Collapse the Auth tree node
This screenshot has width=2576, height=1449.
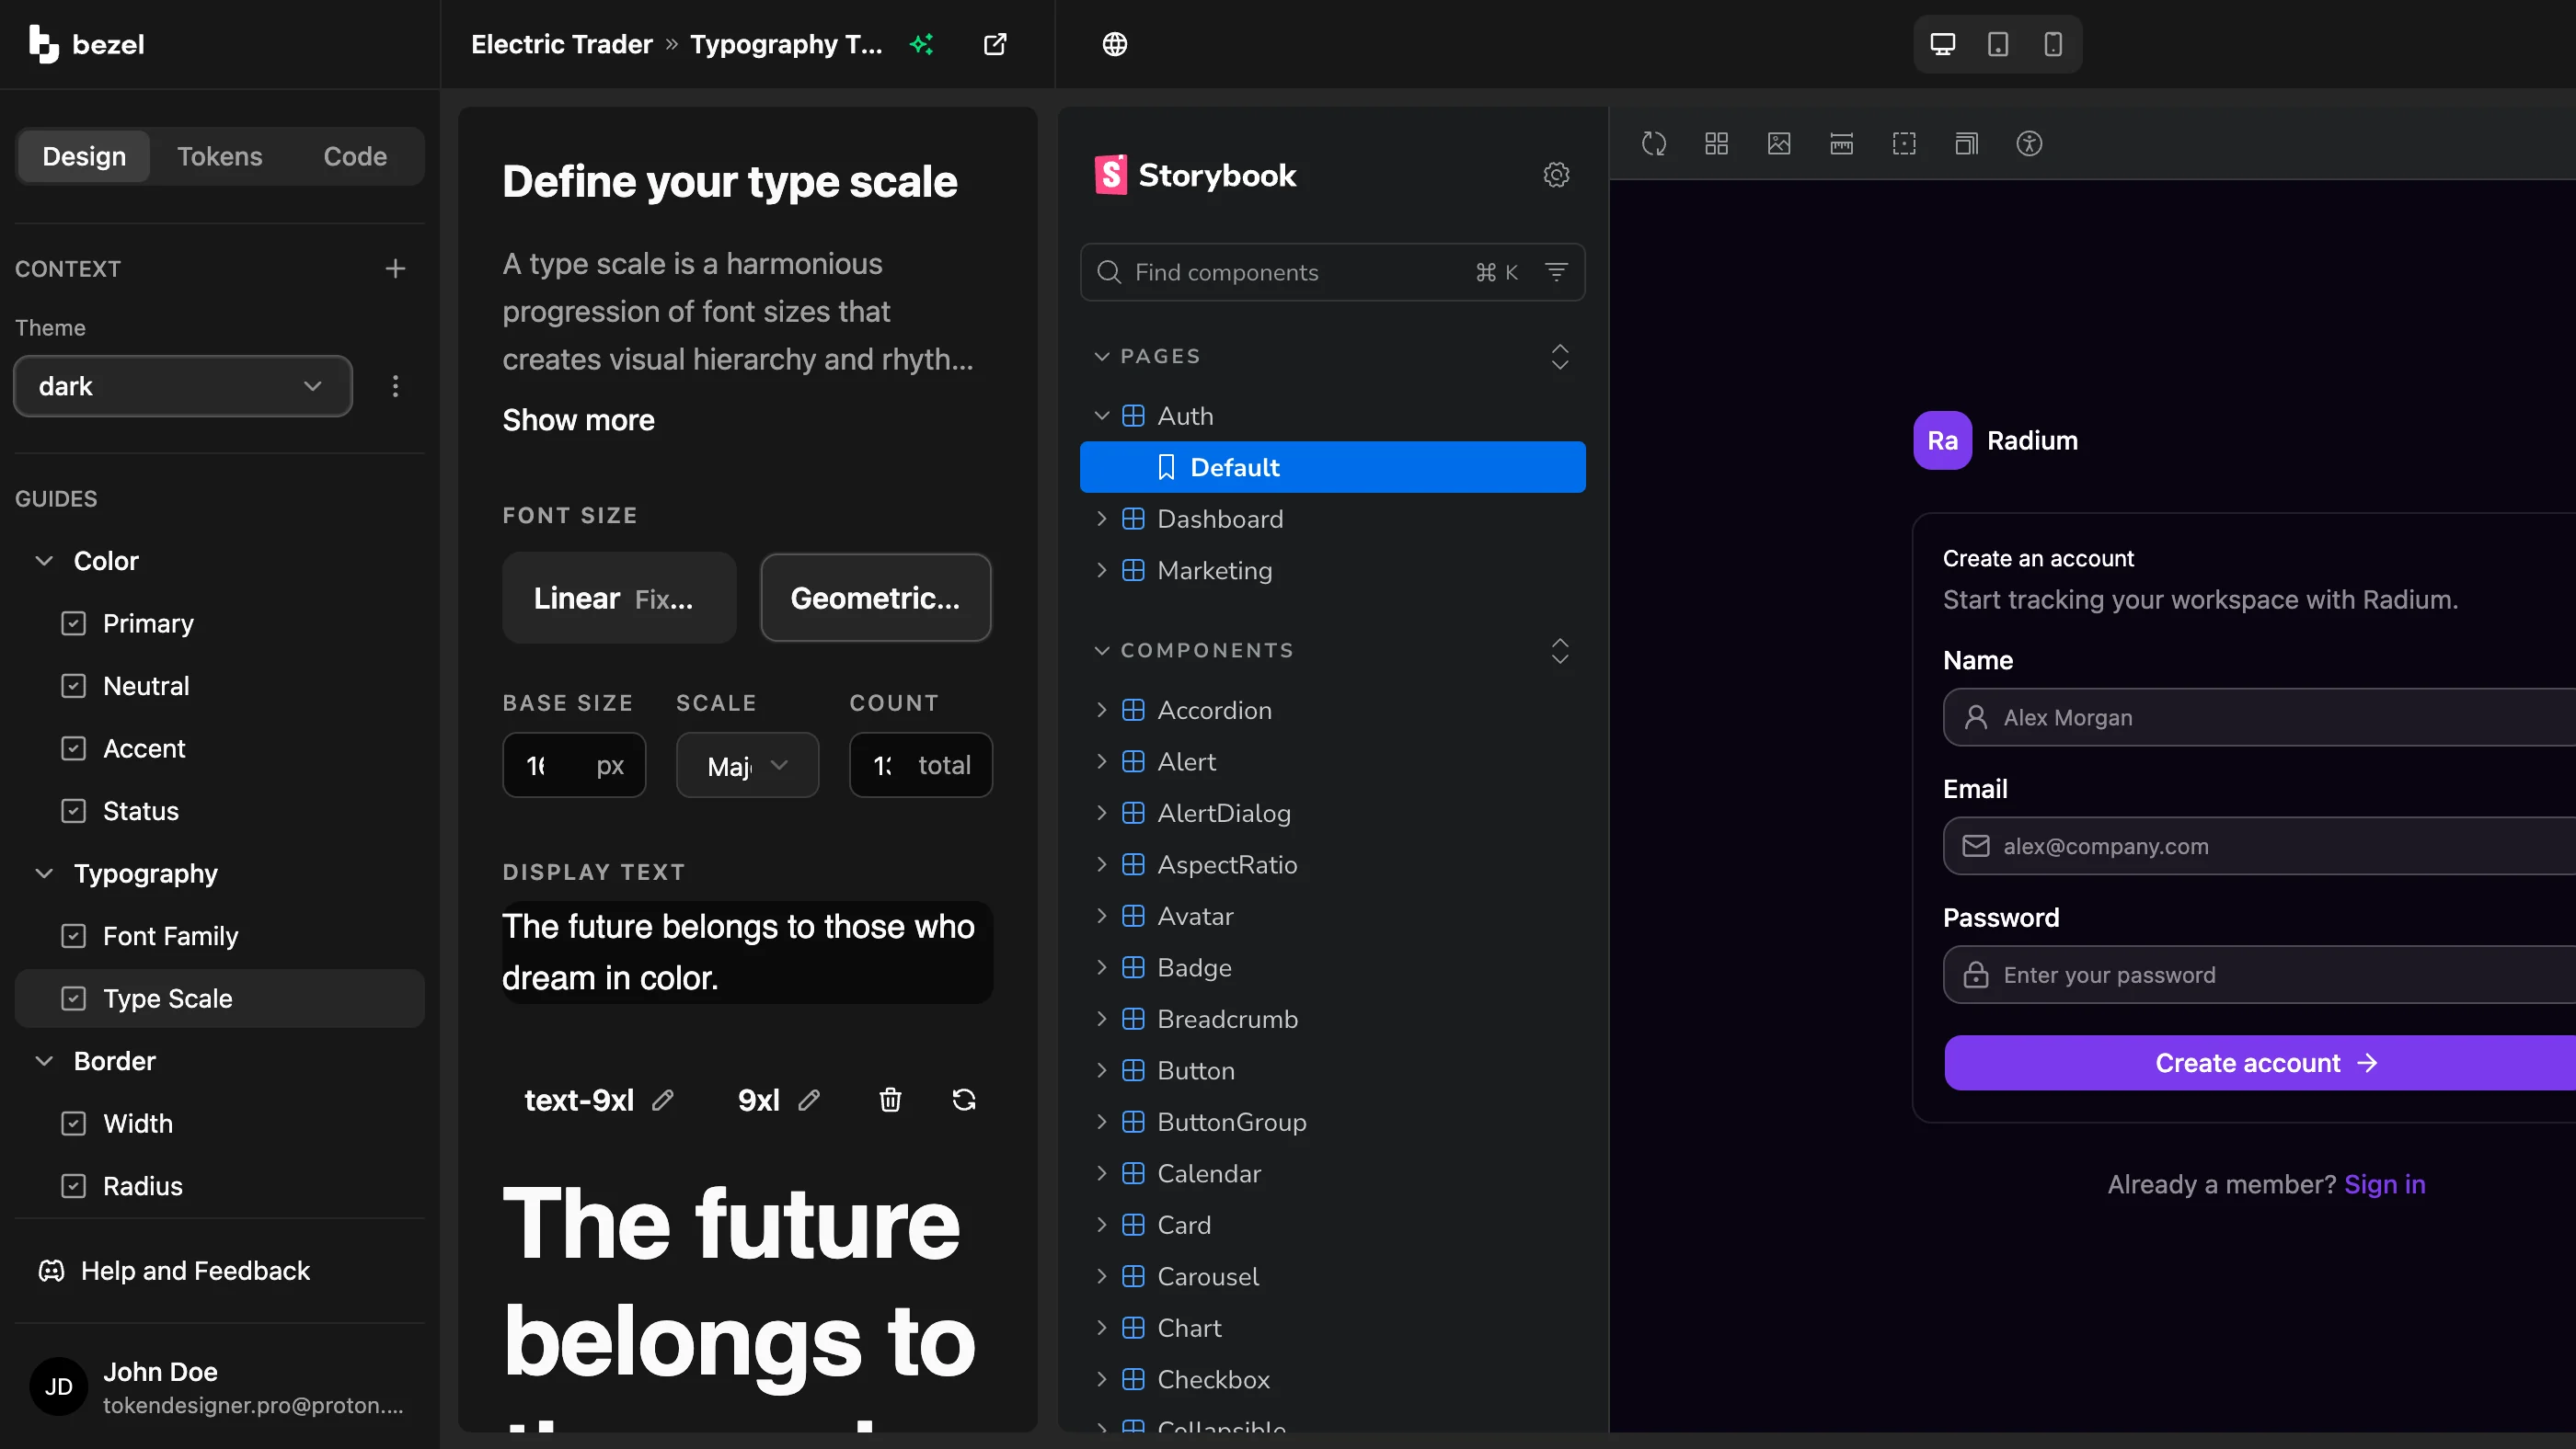[x=1102, y=416]
